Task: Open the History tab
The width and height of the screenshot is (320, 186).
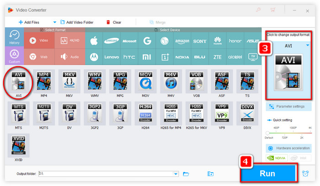Action: (x=14, y=37)
